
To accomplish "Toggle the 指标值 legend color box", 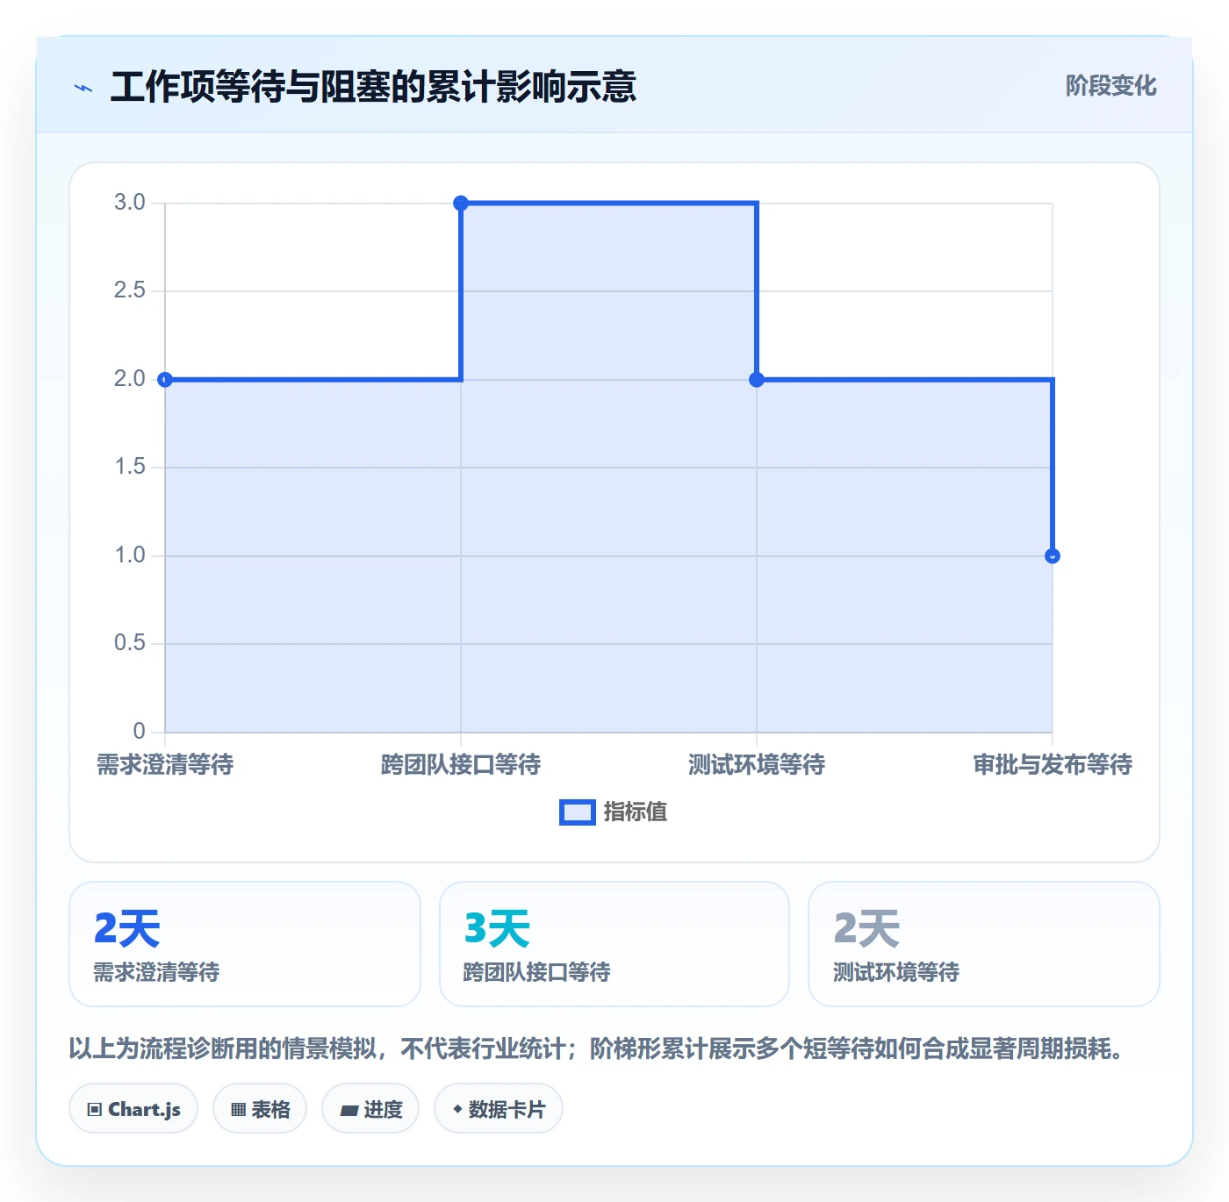I will 578,812.
